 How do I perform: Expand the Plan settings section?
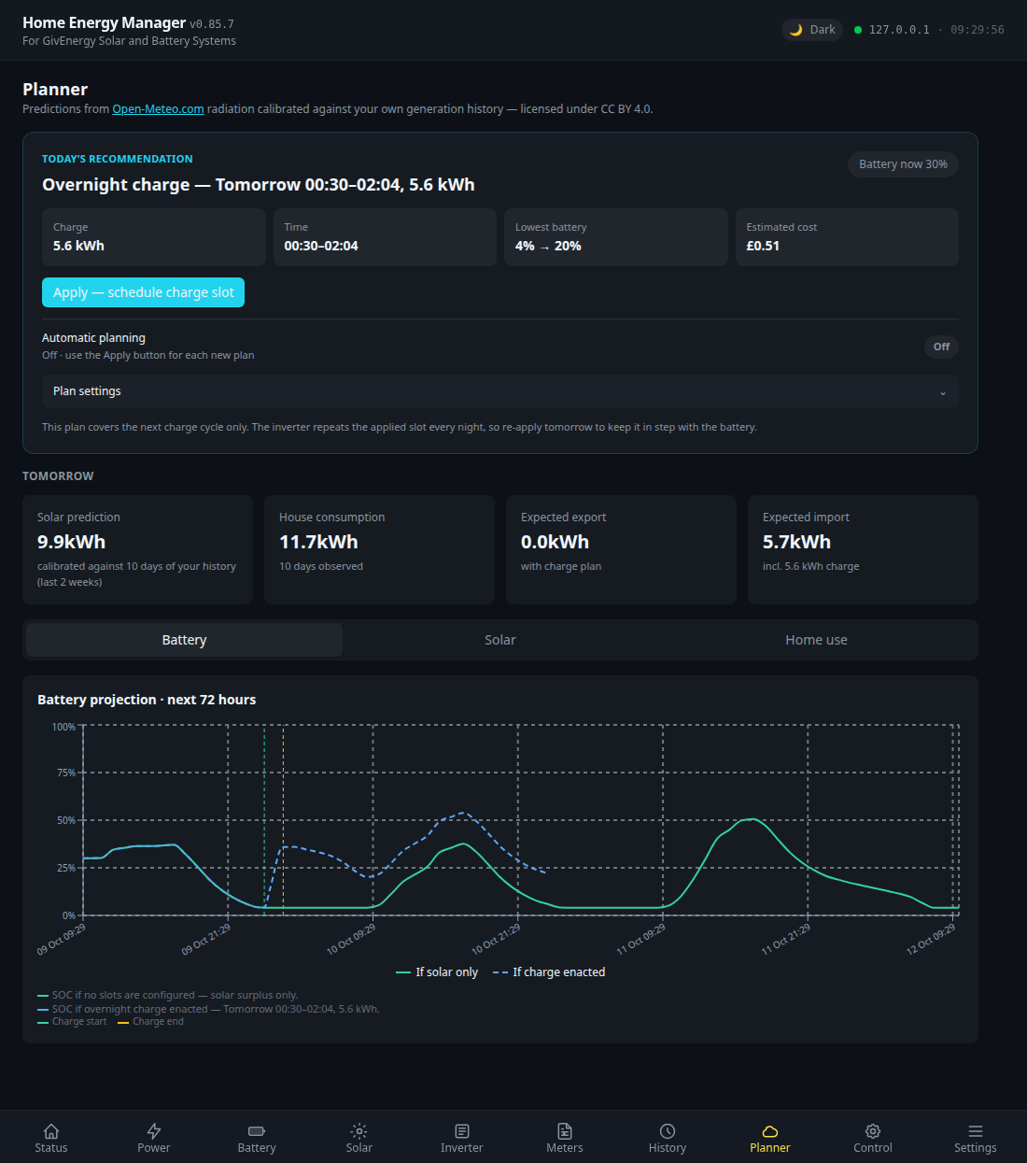click(x=500, y=391)
